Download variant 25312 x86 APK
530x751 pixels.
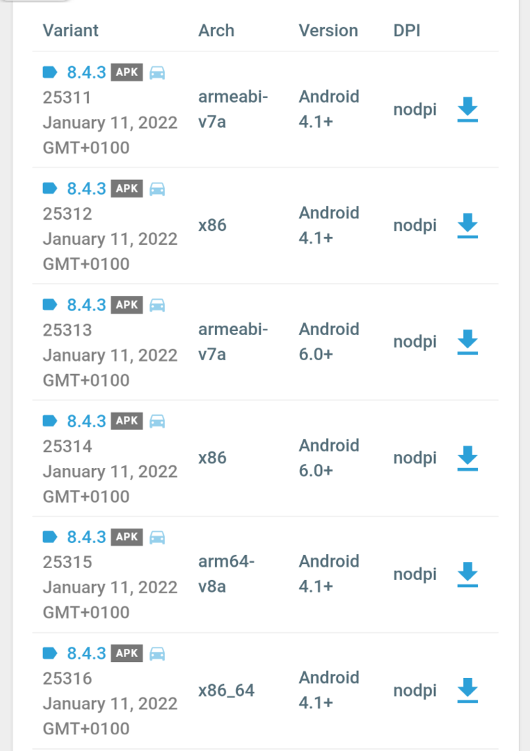coord(467,225)
